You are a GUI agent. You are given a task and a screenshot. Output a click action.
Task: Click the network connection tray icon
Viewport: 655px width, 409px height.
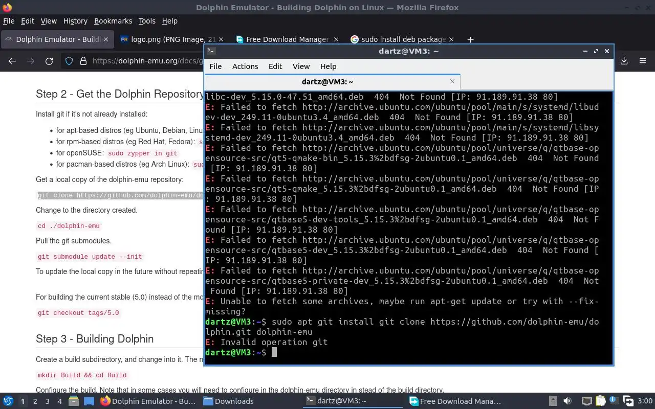click(x=587, y=401)
